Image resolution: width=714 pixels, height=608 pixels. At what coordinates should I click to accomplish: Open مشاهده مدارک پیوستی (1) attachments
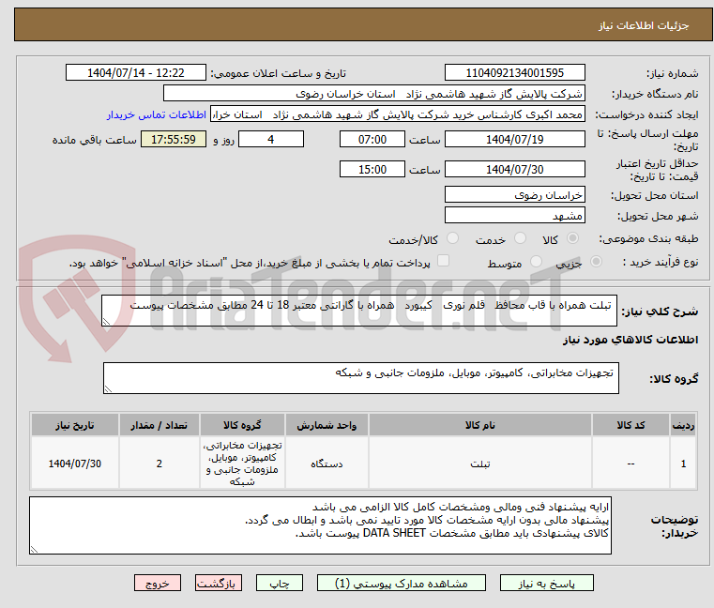pos(393,583)
